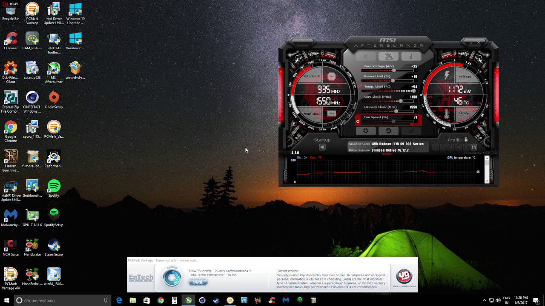Screen dimensions: 545x306
Task: Select the winx-dvd-r desktop icon
Action: click(75, 71)
